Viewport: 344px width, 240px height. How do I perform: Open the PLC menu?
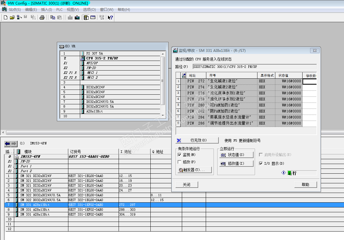pos(60,10)
